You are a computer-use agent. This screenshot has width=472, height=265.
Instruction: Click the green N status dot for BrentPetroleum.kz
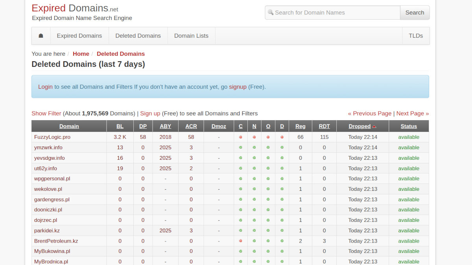point(254,241)
